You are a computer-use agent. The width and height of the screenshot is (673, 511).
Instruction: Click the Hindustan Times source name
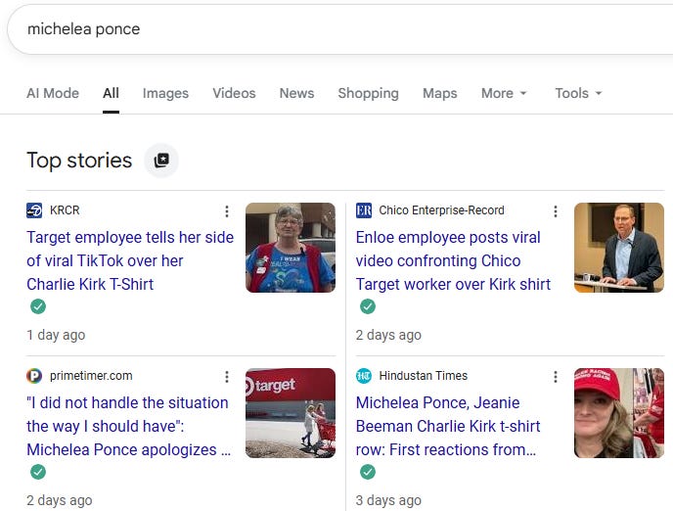point(424,376)
